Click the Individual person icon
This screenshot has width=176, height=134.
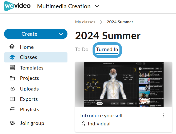point(83,124)
